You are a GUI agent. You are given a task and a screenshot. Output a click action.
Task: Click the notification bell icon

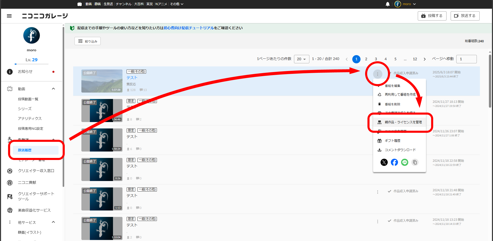388,4
